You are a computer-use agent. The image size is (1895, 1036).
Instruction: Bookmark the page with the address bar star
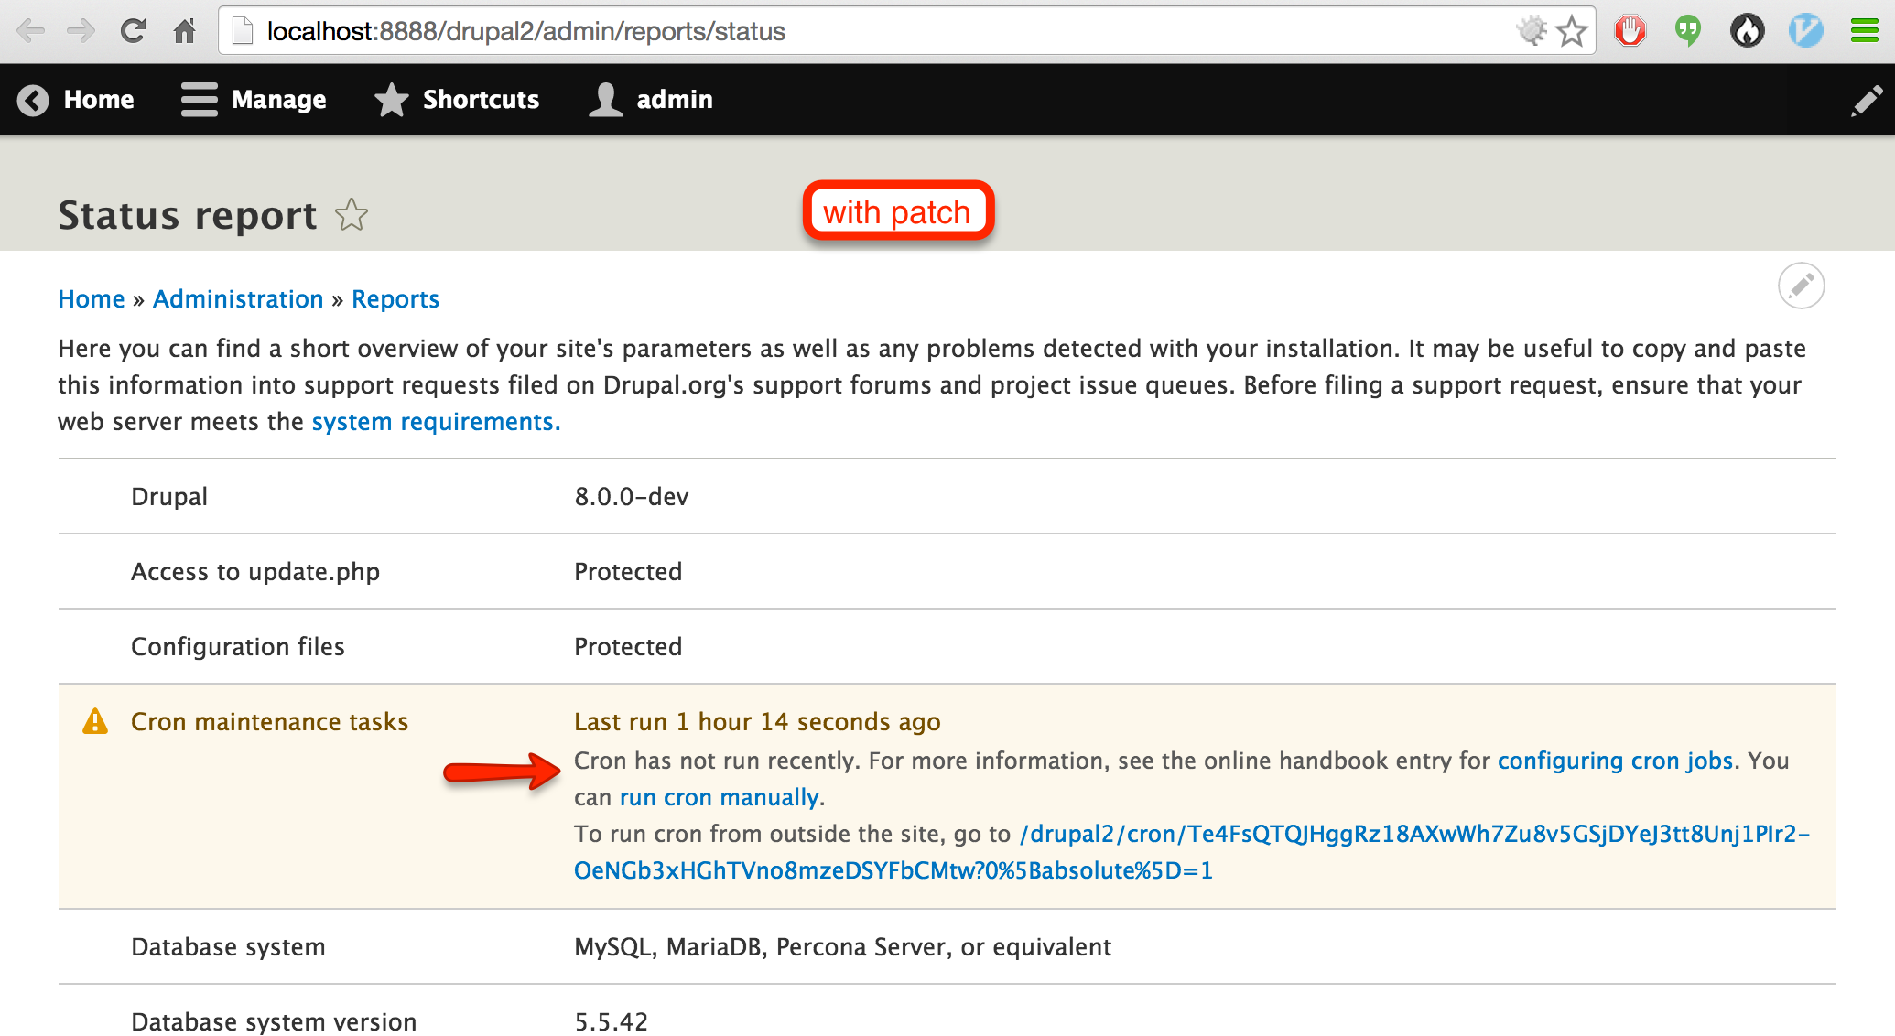click(x=1572, y=30)
